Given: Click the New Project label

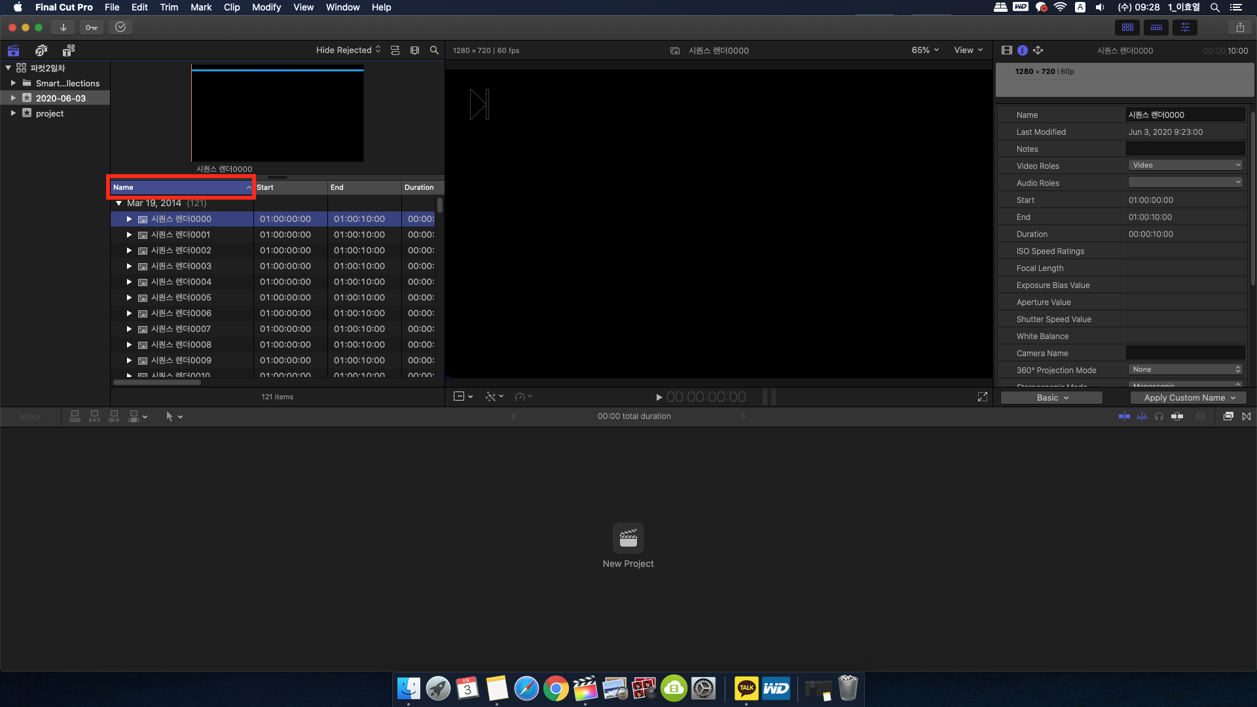Looking at the screenshot, I should click(x=628, y=564).
